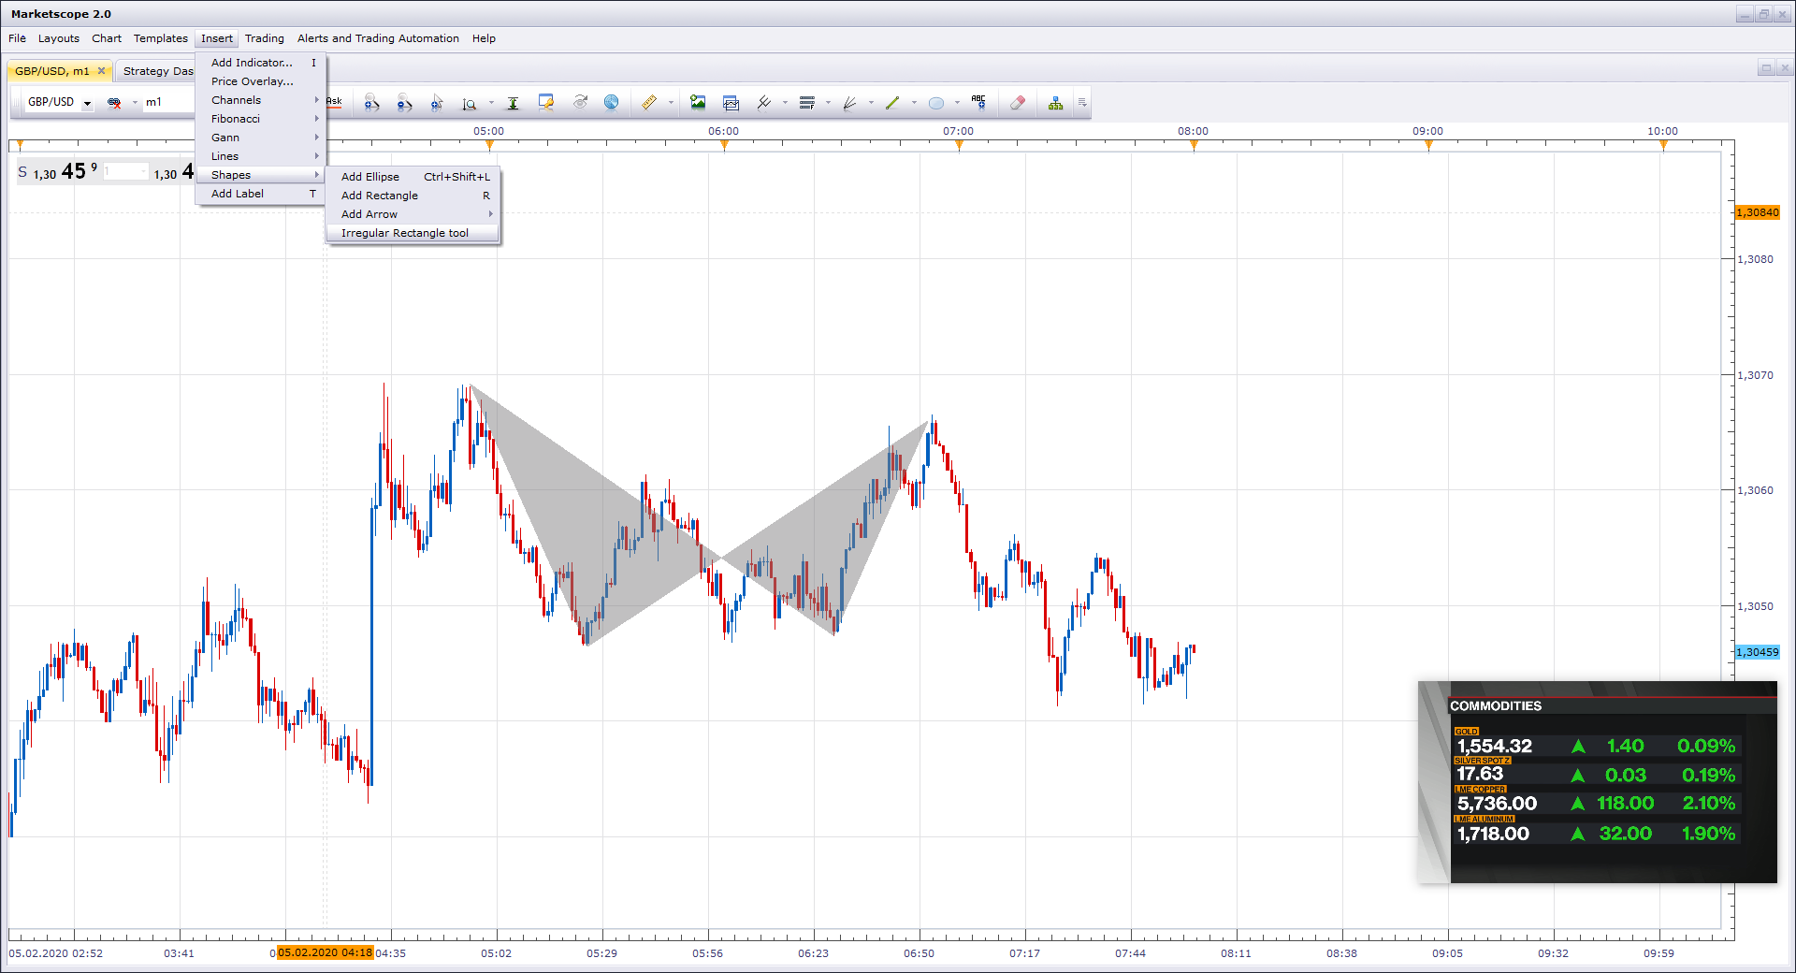
Task: Expand the Gann submenu
Action: [260, 138]
